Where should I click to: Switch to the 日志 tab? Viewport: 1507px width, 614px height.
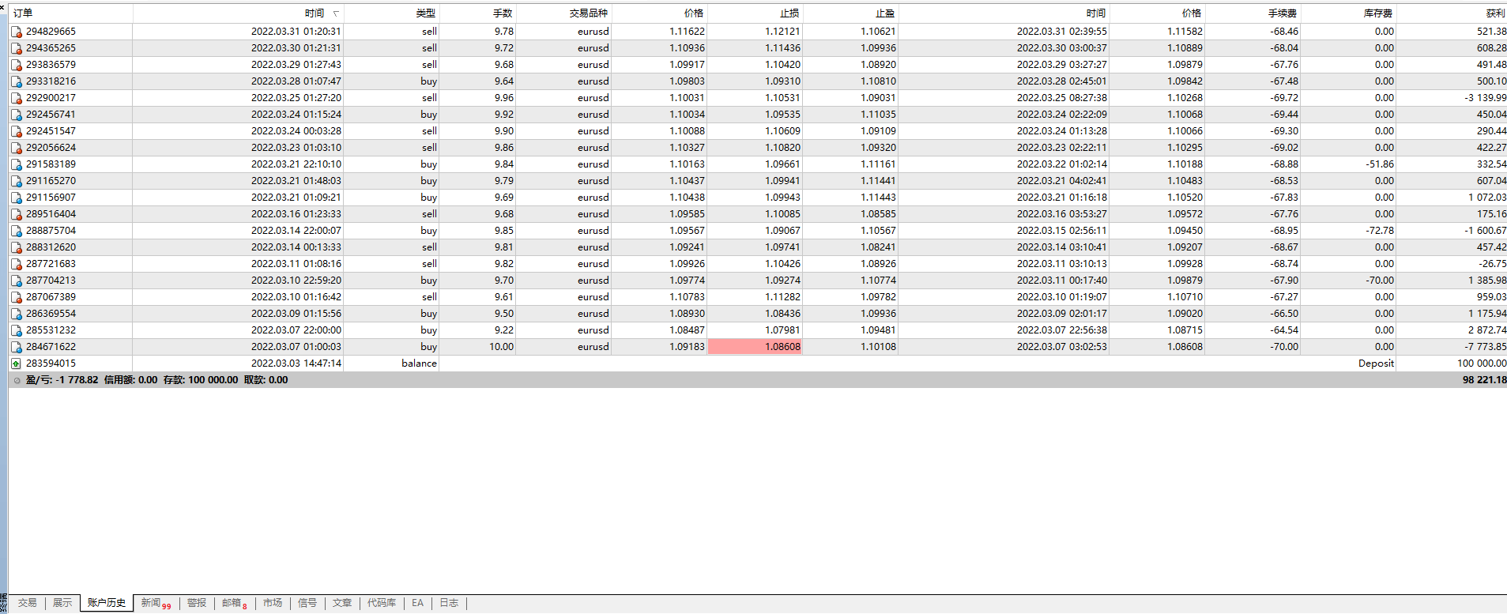coord(449,603)
